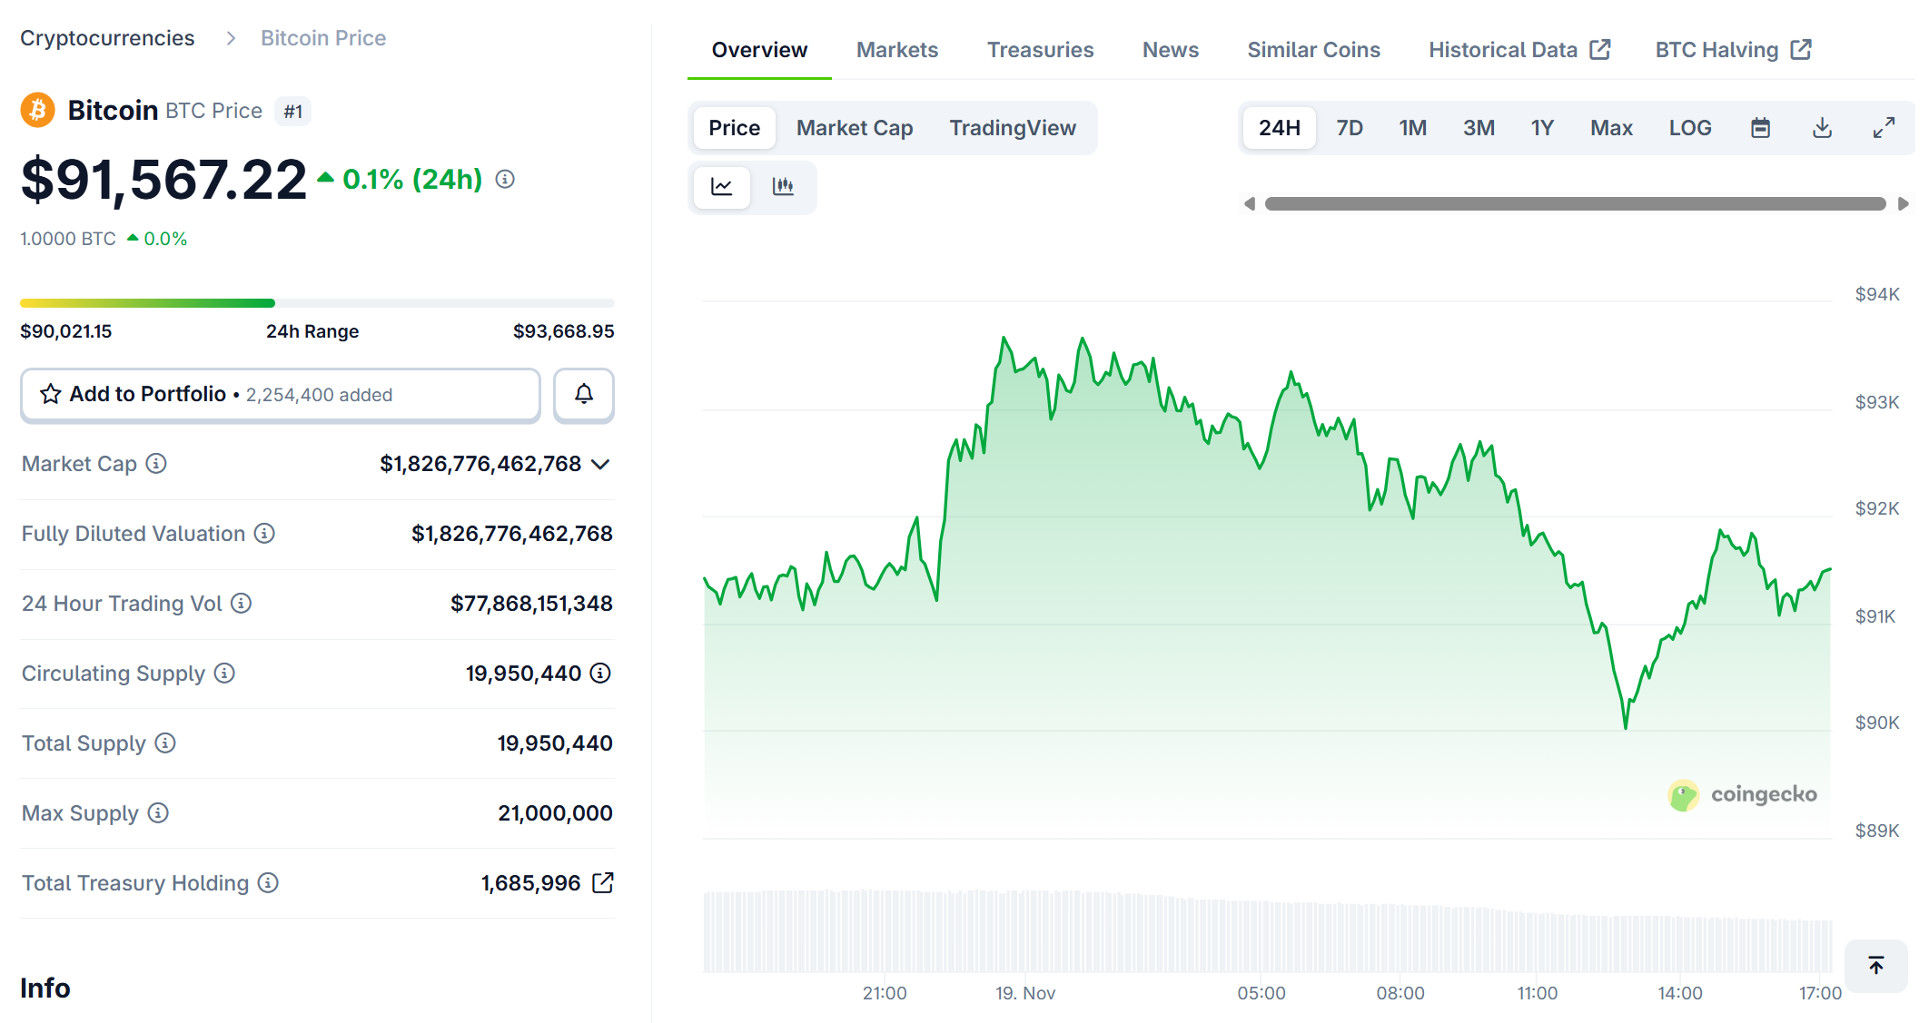Screen dimensions: 1929x1023
Task: Switch to the Markets tab
Action: (895, 49)
